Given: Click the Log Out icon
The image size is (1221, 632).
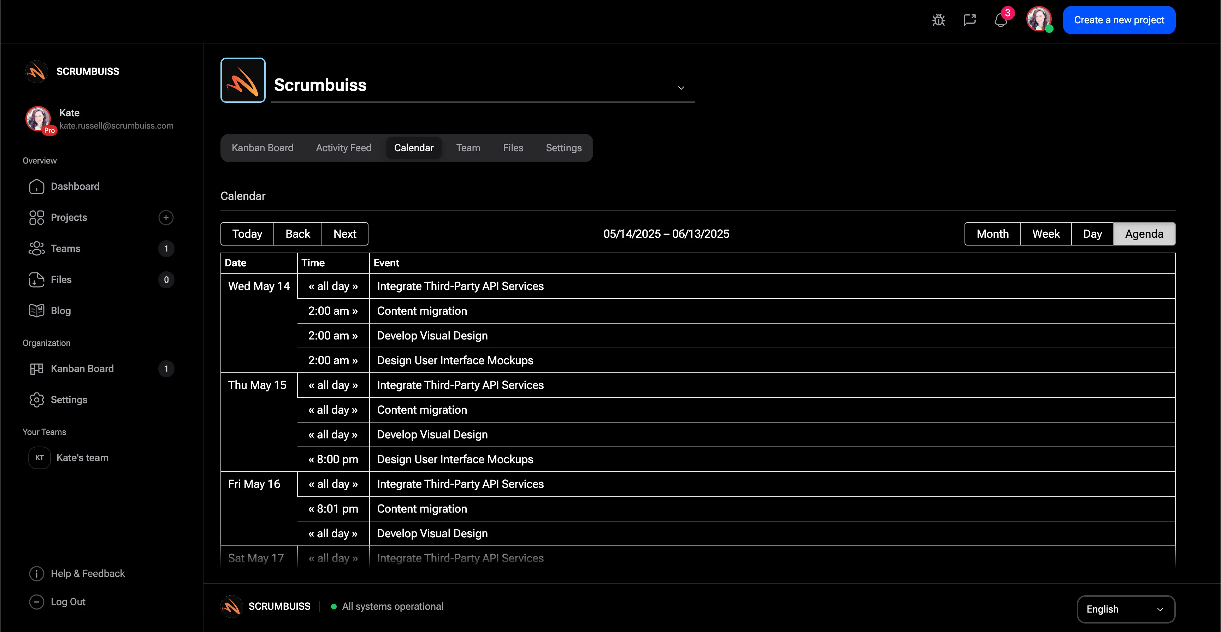Looking at the screenshot, I should 36,602.
